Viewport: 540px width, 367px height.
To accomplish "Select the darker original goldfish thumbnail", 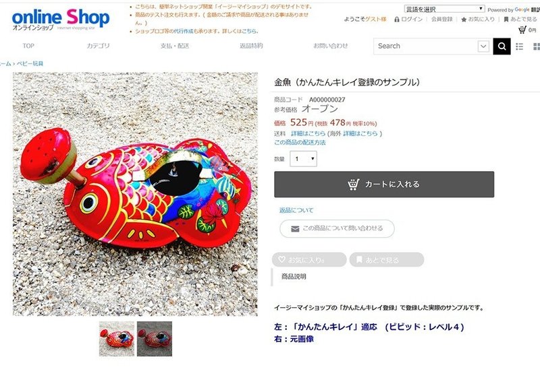I will click(155, 339).
